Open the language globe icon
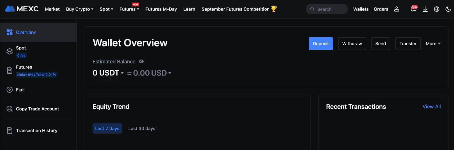The width and height of the screenshot is (454, 150). coord(437,9)
